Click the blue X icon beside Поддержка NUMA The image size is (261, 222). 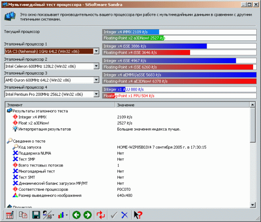[15, 153]
